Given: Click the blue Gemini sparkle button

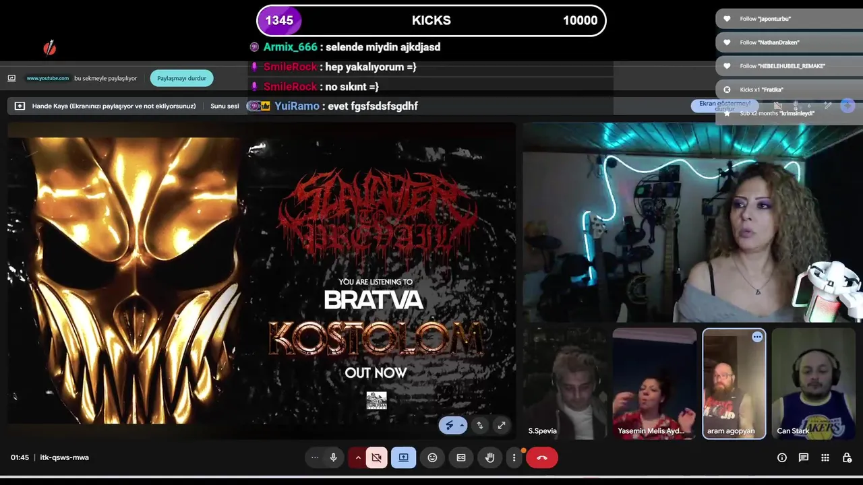Looking at the screenshot, I should click(847, 106).
